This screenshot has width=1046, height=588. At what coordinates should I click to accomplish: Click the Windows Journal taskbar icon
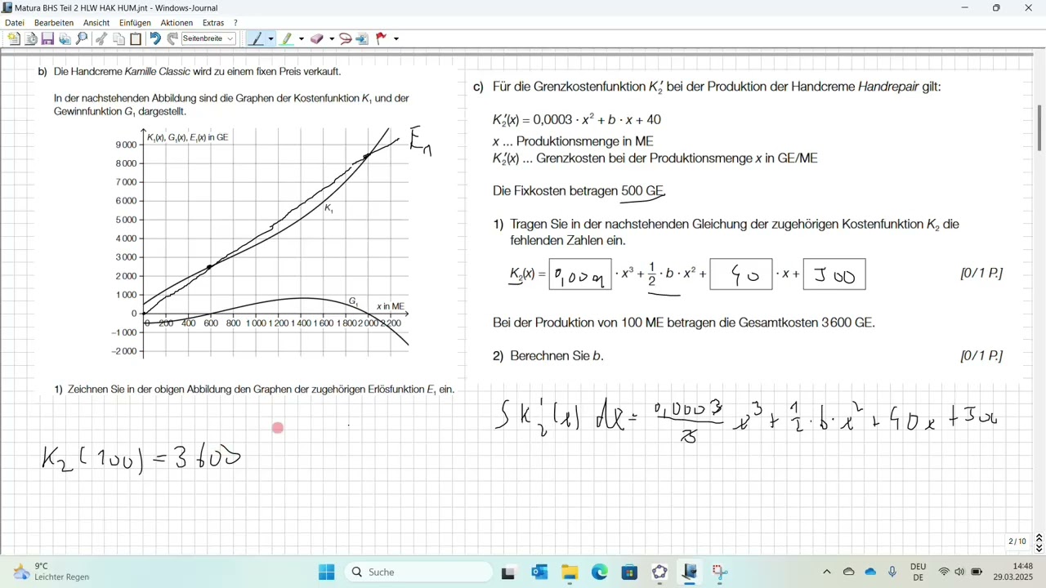[690, 572]
